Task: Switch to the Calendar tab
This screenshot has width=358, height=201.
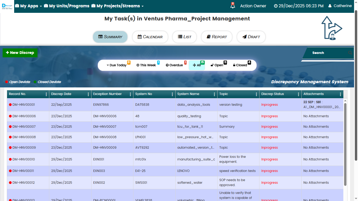Action: (x=150, y=37)
